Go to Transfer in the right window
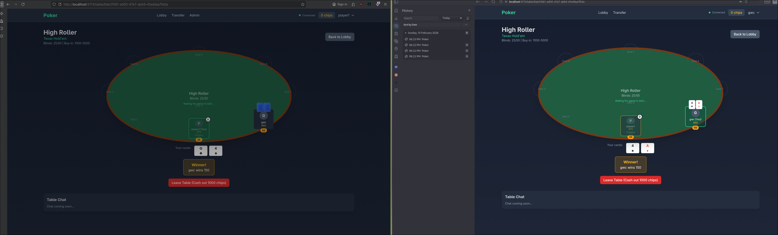Screen dimensions: 778x235 tap(619, 13)
